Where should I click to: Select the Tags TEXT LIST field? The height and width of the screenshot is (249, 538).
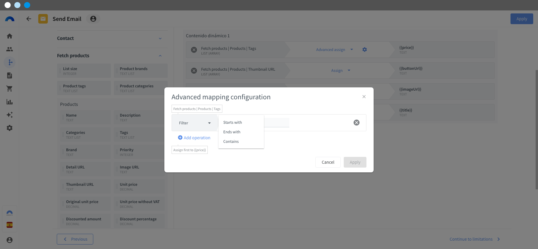139,134
